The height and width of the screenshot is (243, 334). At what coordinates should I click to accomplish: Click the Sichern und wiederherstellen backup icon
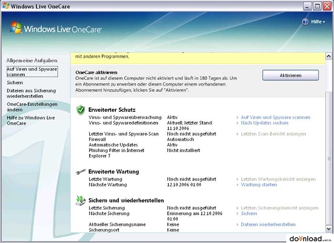point(81,201)
